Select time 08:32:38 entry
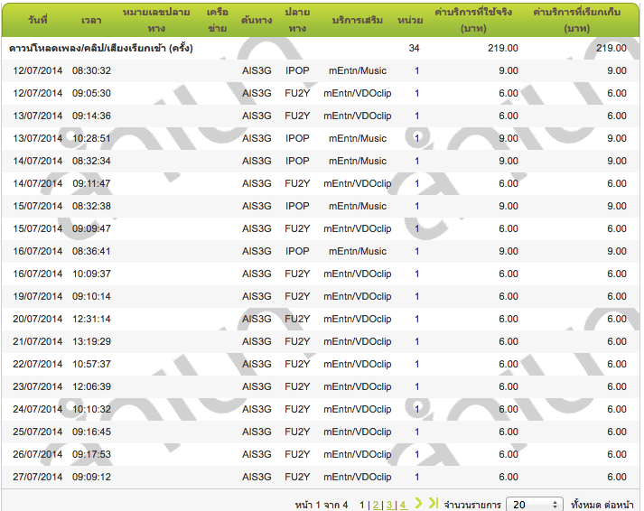Image resolution: width=644 pixels, height=511 pixels. coord(91,206)
